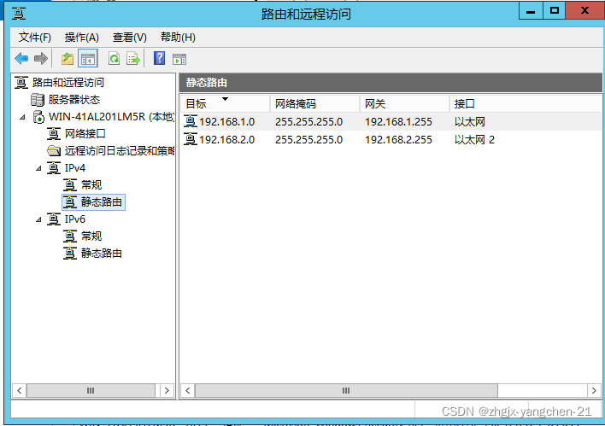
Task: Click the route list scroll left arrow
Action: [x=187, y=390]
